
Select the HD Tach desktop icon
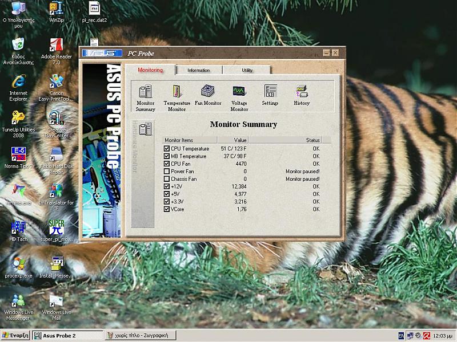pyautogui.click(x=18, y=231)
